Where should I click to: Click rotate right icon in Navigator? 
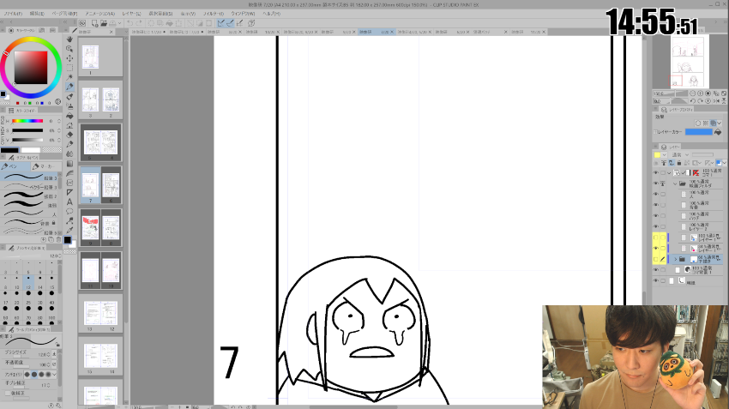pos(700,101)
